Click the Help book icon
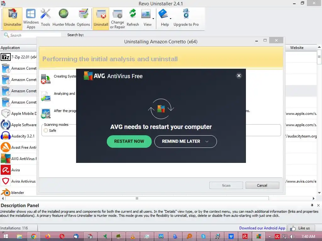 (163, 14)
